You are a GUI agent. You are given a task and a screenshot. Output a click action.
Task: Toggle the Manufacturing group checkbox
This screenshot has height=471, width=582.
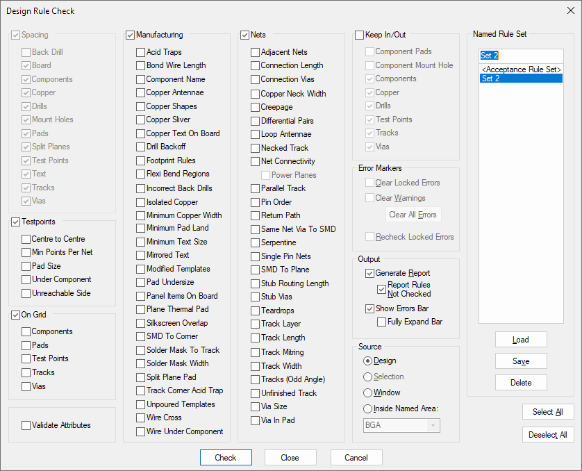pyautogui.click(x=131, y=35)
